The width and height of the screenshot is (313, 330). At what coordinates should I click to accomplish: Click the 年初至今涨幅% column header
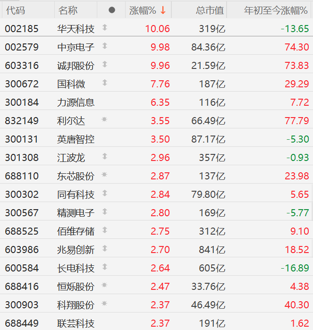276,10
